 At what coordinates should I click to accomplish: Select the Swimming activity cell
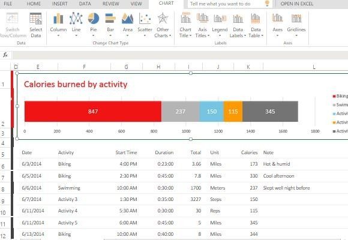69,188
